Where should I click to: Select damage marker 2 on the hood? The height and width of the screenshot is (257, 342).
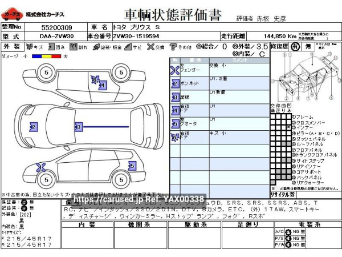[x=32, y=127]
